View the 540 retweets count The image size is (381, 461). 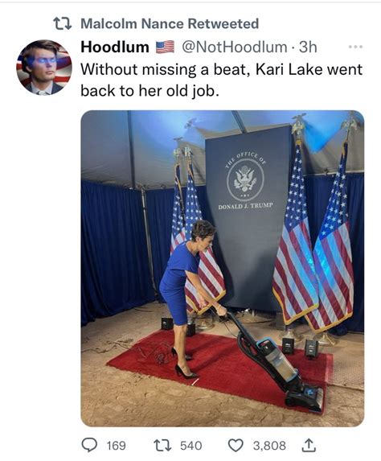[191, 446]
